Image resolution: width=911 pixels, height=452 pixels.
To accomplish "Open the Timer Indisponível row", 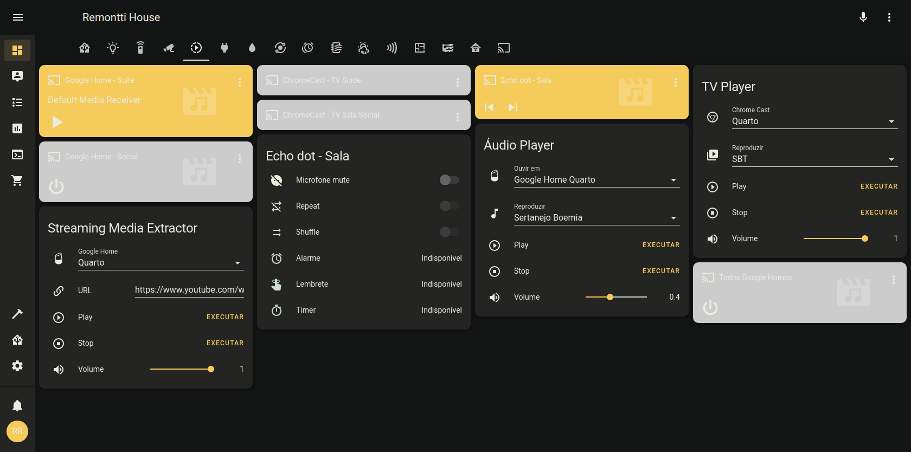I will pyautogui.click(x=364, y=310).
